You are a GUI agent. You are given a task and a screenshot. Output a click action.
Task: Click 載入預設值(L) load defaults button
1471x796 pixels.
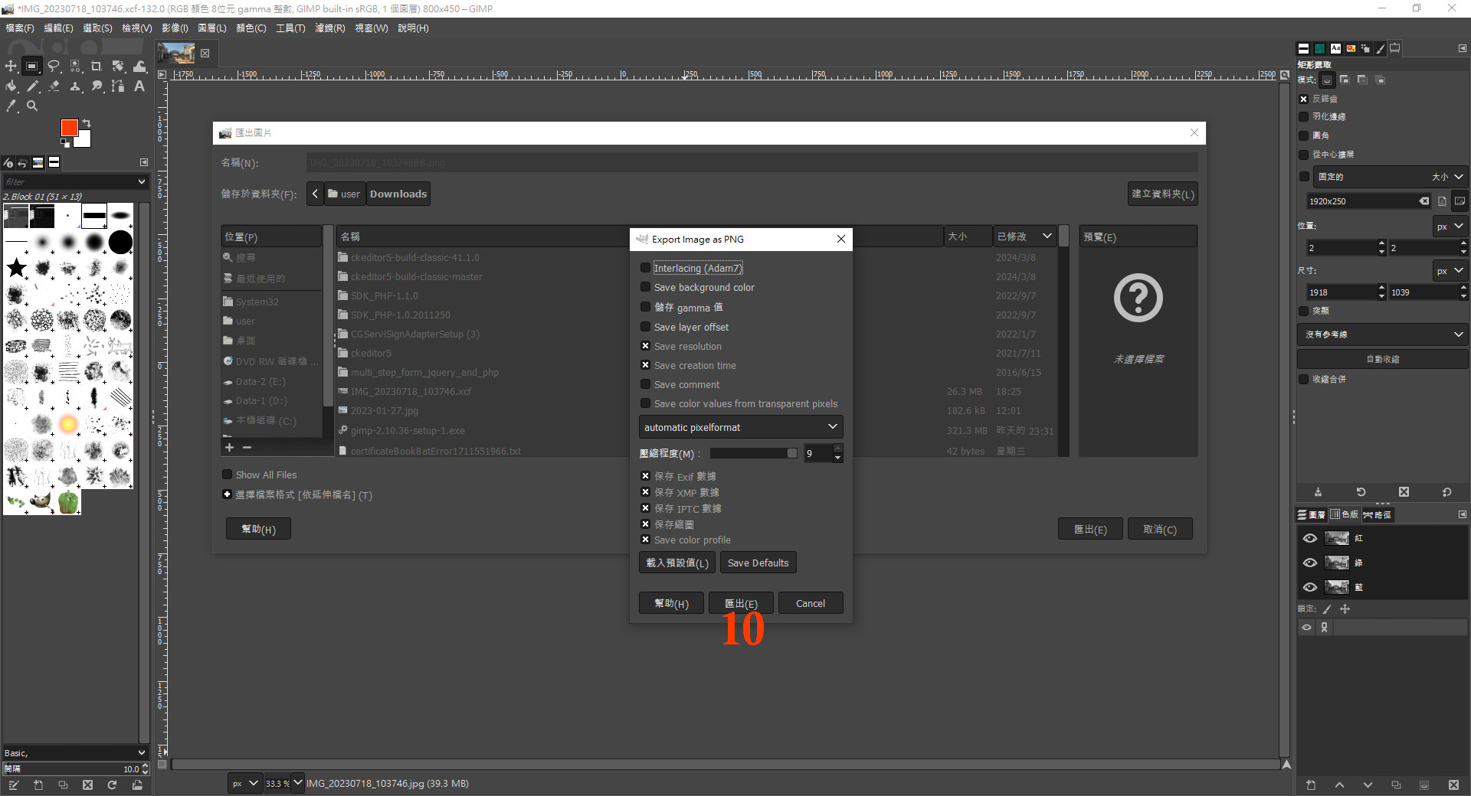pyautogui.click(x=677, y=563)
